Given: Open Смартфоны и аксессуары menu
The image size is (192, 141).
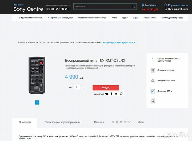Looking at the screenshot, I should pyautogui.click(x=60, y=18).
